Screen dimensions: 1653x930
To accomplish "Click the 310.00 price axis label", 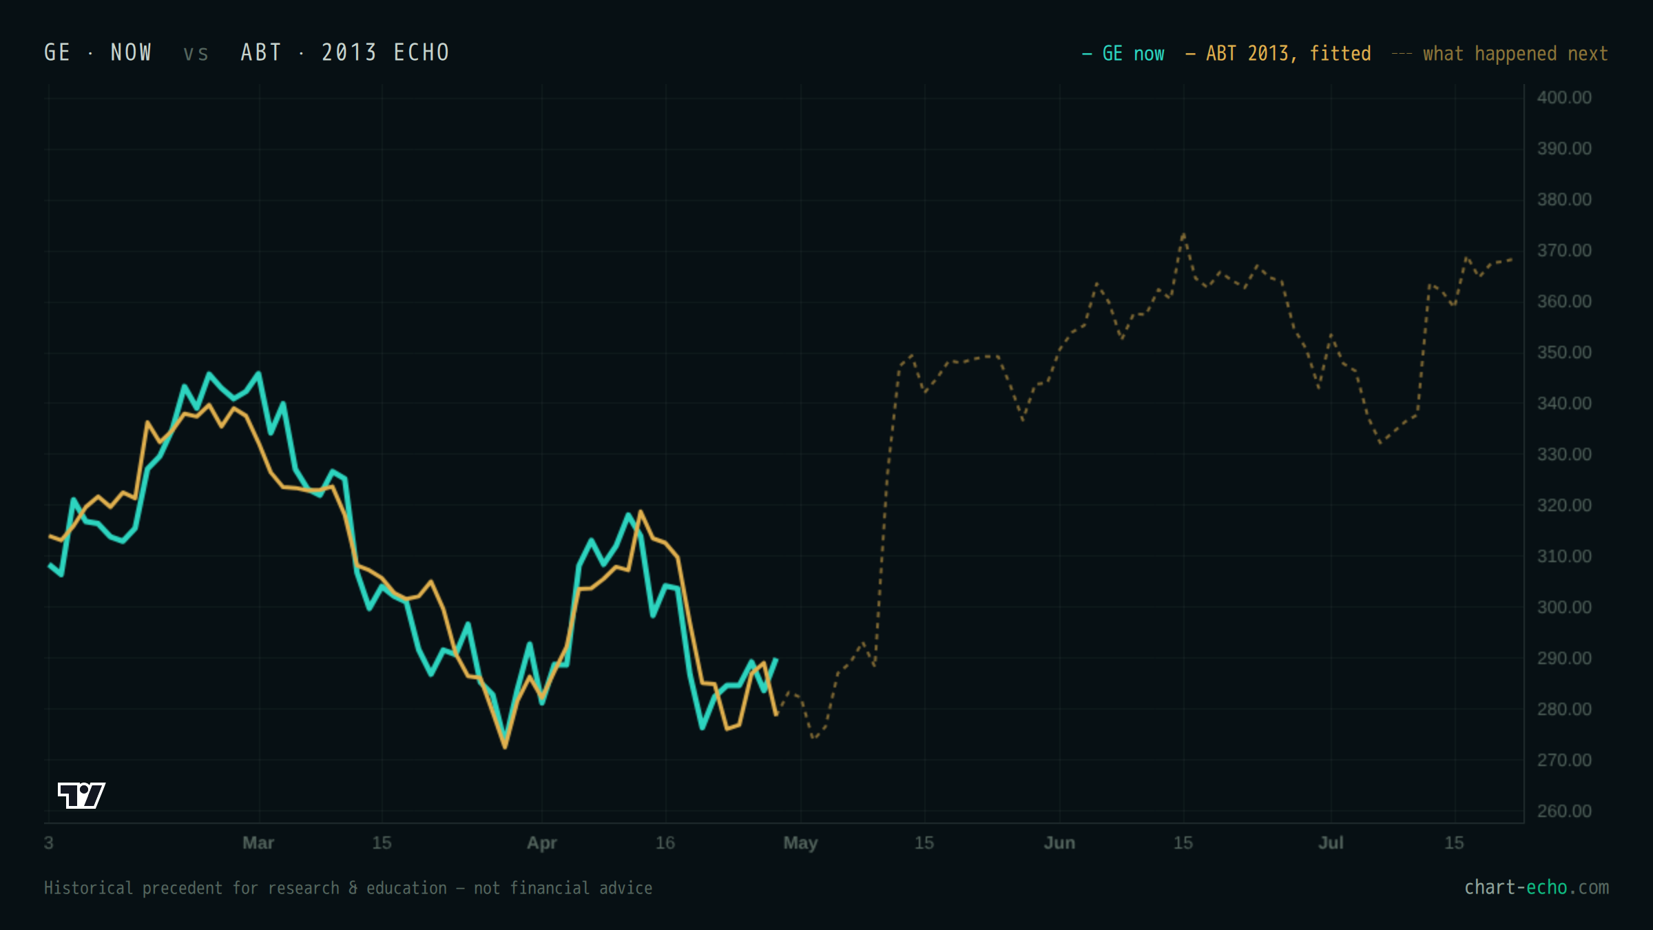I will coord(1564,556).
